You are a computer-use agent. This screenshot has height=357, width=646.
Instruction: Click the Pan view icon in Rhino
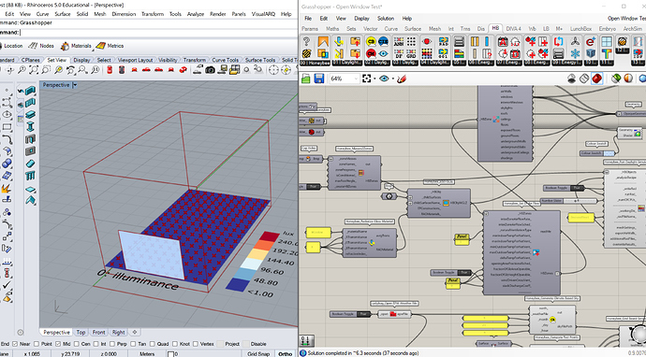coord(9,70)
